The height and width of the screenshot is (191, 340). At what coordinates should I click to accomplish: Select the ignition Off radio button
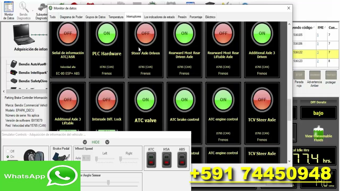pyautogui.click(x=8, y=151)
